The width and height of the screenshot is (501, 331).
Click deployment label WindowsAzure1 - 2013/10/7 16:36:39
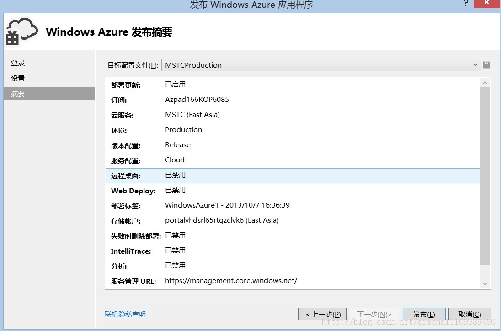click(227, 205)
